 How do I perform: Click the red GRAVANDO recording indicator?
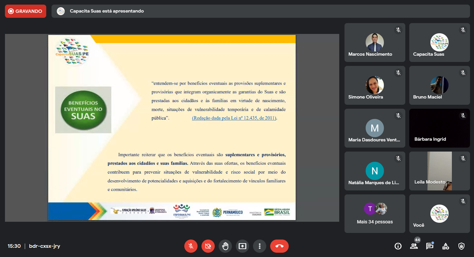[25, 11]
